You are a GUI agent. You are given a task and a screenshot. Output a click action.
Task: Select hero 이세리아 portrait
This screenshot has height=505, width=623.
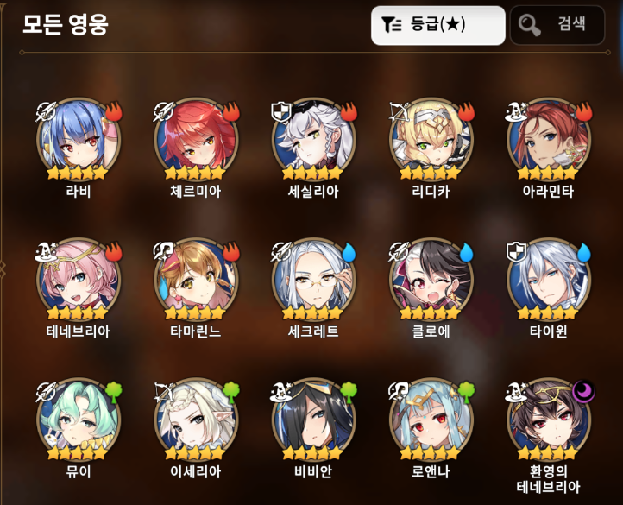(x=196, y=419)
